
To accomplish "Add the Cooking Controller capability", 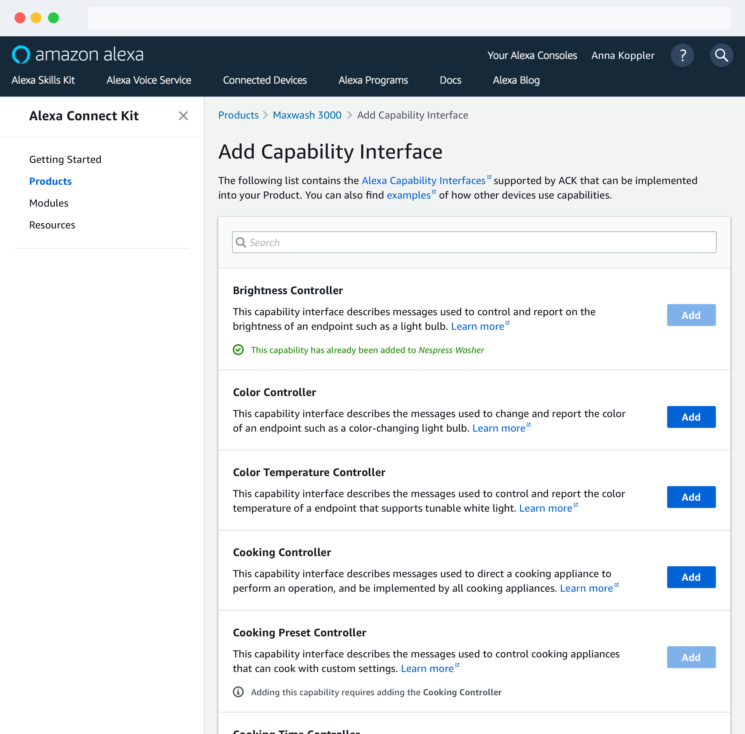I will click(x=691, y=577).
